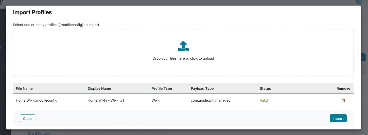
Task: Click the Import Profiles dialog title
Action: click(x=32, y=12)
